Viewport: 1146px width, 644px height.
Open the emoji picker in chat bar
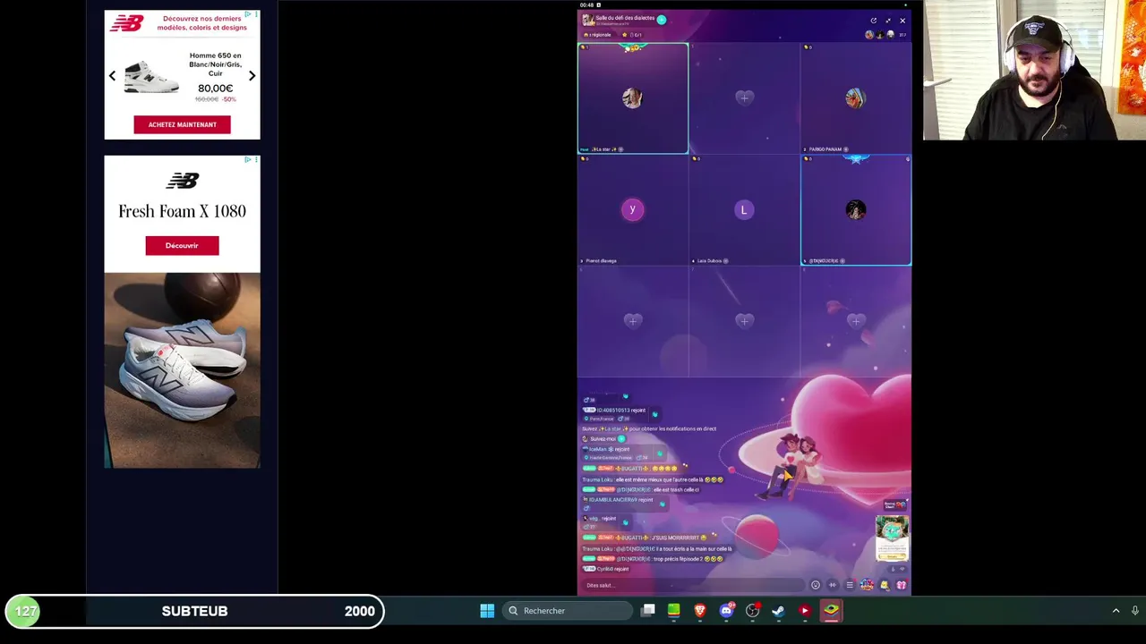click(x=815, y=585)
